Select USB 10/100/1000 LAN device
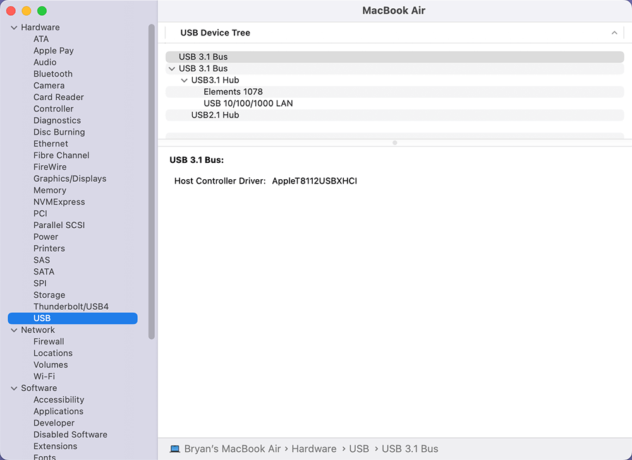The image size is (632, 460). click(x=246, y=103)
